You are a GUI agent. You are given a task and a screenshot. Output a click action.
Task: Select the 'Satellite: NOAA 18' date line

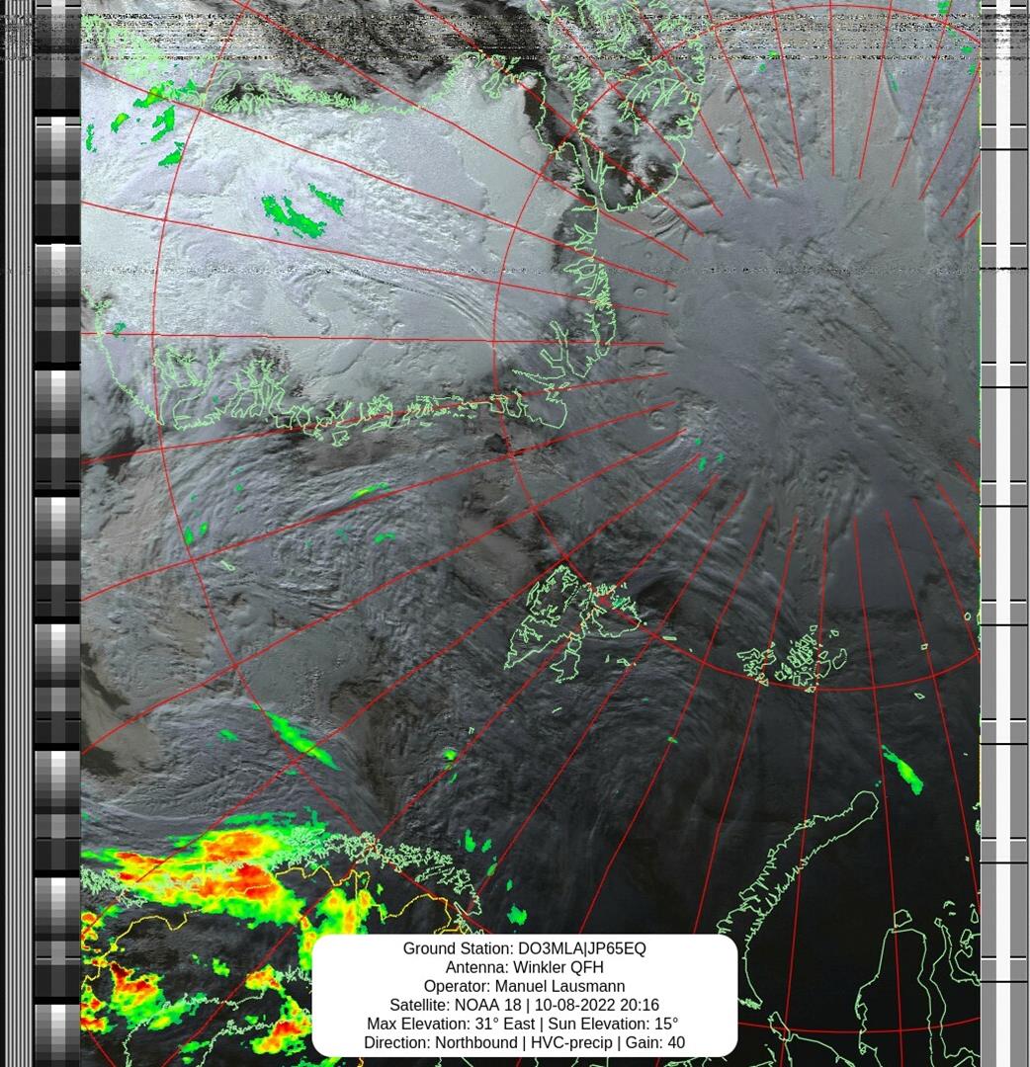(524, 1005)
